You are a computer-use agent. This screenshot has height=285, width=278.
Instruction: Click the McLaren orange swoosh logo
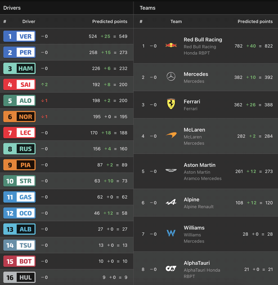pyautogui.click(x=171, y=135)
